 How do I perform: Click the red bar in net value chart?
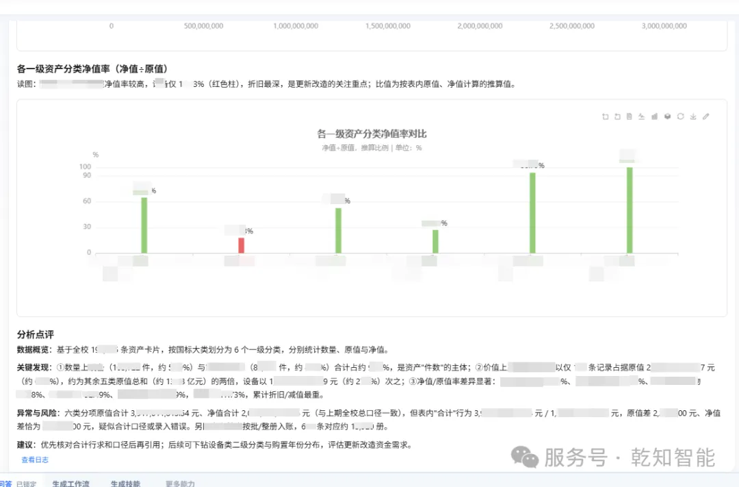coord(242,245)
